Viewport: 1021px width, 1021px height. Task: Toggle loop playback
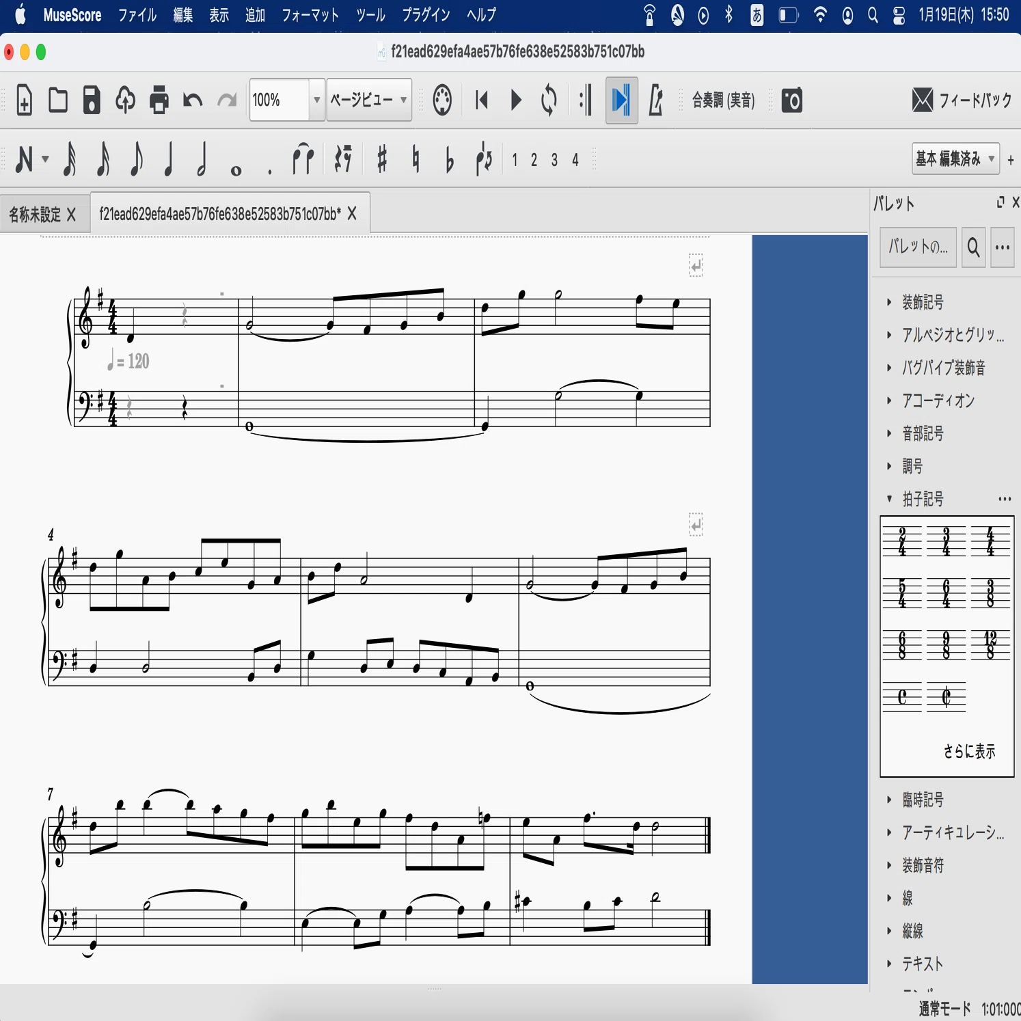pyautogui.click(x=549, y=100)
